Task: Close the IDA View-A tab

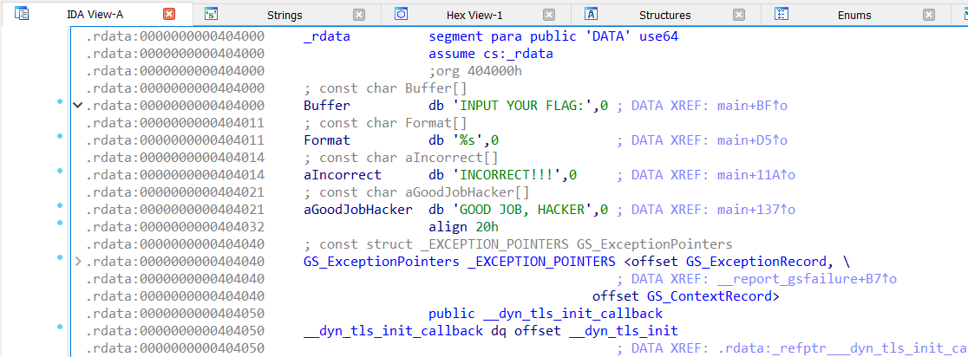Action: 169,14
